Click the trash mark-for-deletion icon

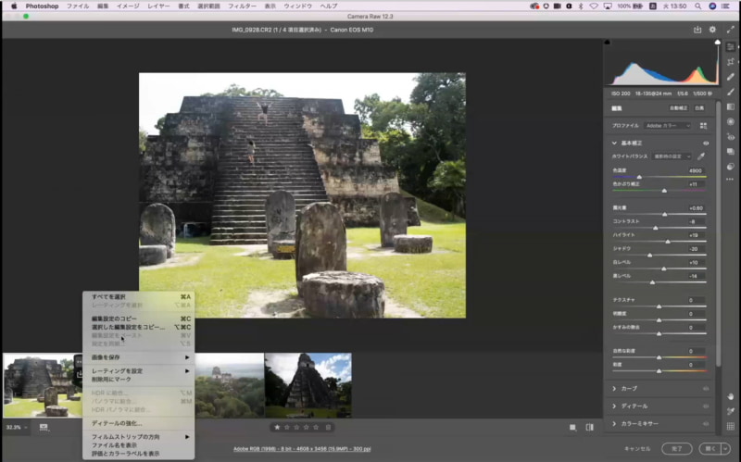[x=328, y=428]
